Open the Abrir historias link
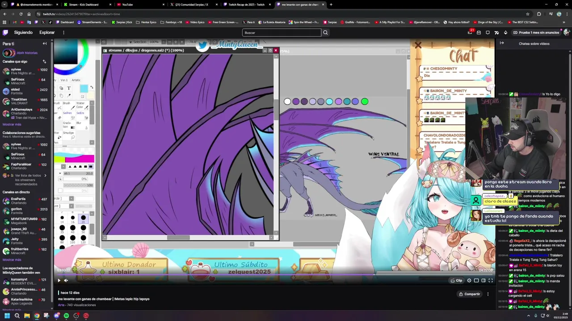572x321 pixels. point(27,53)
